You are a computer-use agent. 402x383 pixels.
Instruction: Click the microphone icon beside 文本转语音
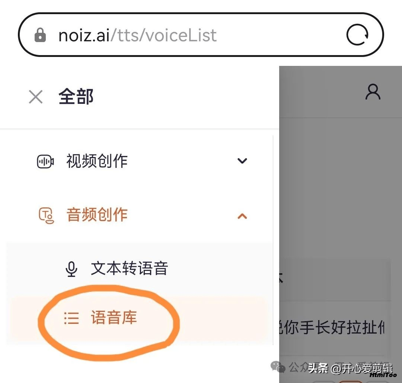click(71, 269)
